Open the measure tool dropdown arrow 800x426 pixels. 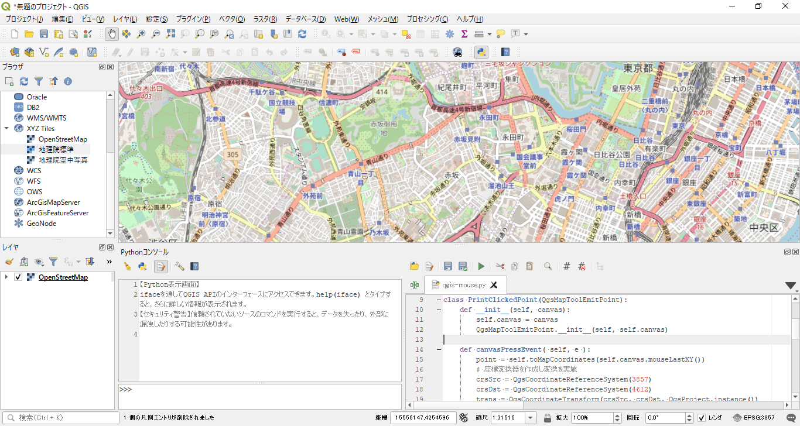click(x=489, y=34)
